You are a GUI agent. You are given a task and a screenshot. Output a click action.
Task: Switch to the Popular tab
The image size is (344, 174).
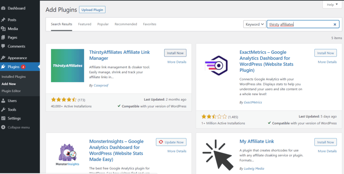coord(103,24)
